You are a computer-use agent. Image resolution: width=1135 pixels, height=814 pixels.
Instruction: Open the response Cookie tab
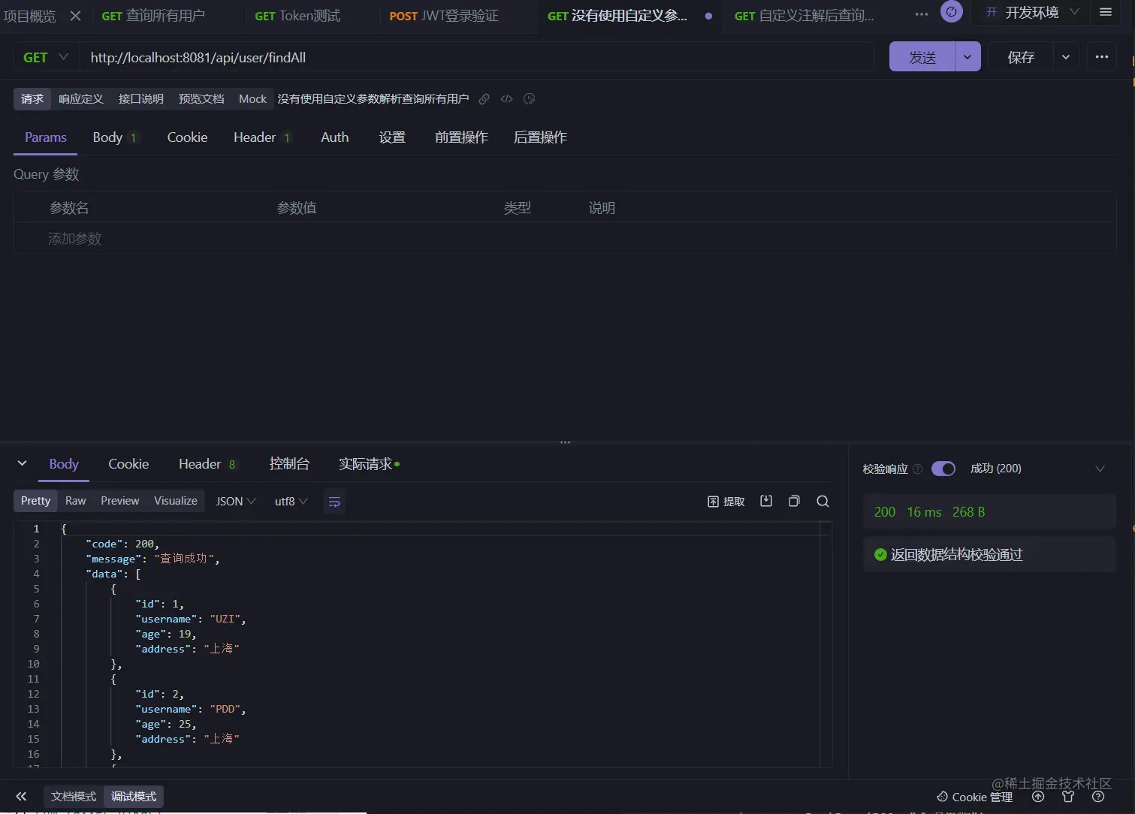click(128, 464)
